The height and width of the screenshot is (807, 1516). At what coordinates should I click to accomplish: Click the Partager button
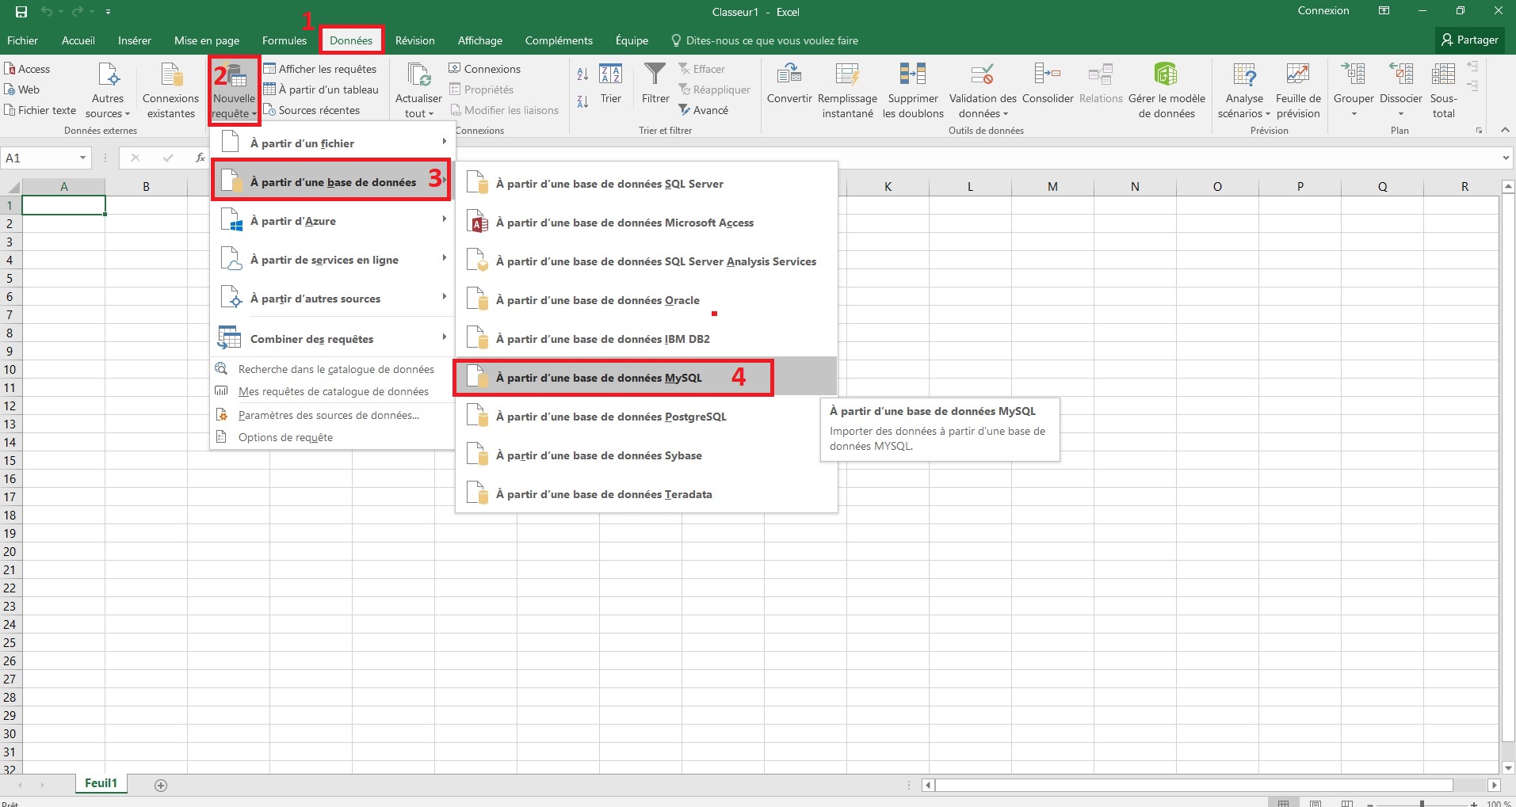(1470, 40)
